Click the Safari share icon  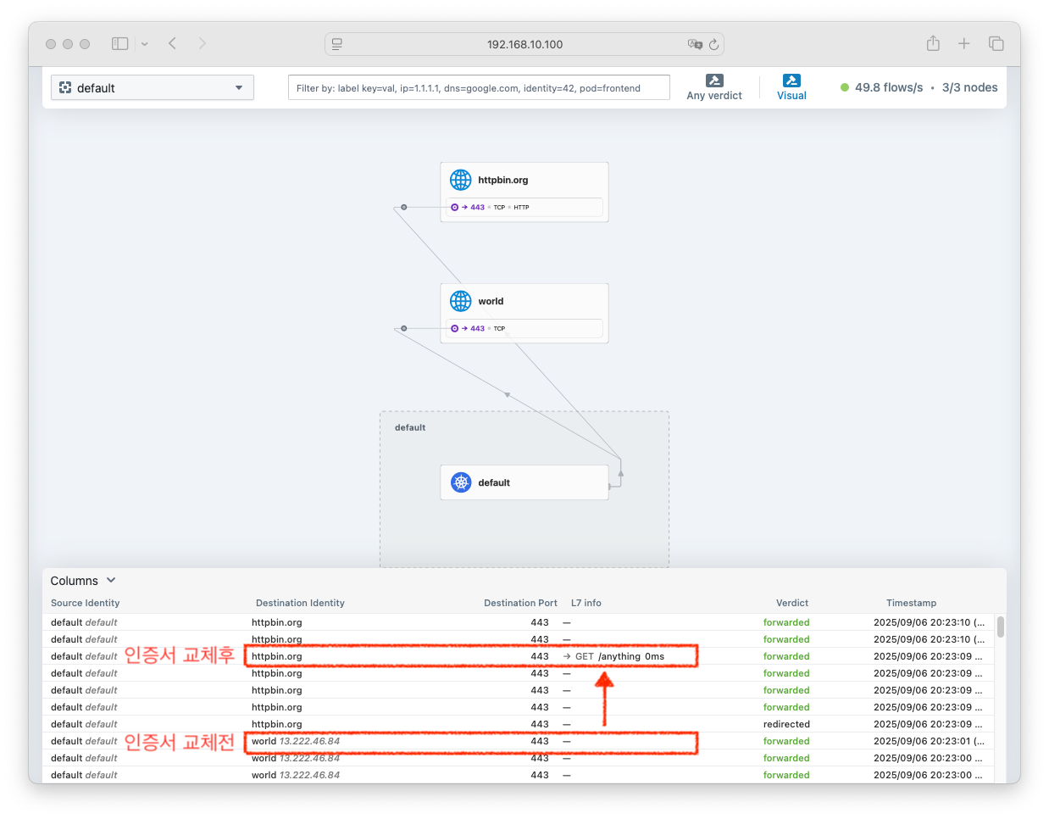[x=933, y=44]
